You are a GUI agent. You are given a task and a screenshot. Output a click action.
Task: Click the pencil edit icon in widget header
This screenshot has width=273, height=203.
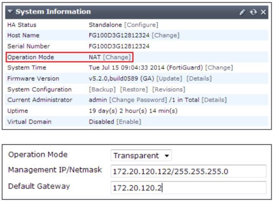coord(243,12)
